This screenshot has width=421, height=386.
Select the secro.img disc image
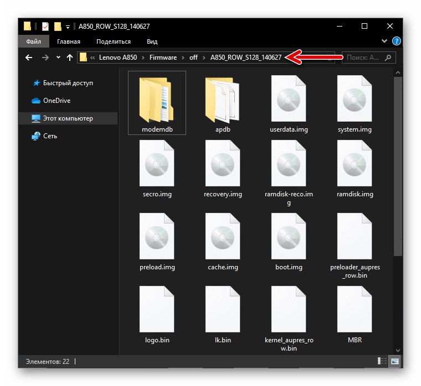click(157, 168)
